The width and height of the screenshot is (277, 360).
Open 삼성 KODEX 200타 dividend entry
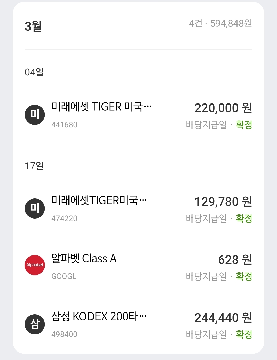pyautogui.click(x=99, y=317)
